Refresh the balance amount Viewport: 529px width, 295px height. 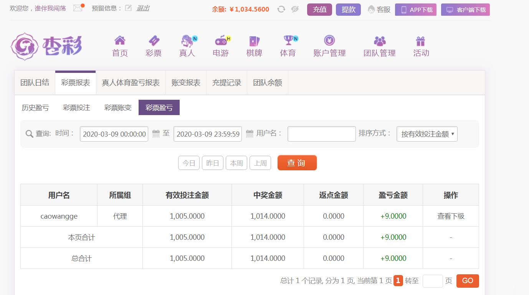coord(281,9)
